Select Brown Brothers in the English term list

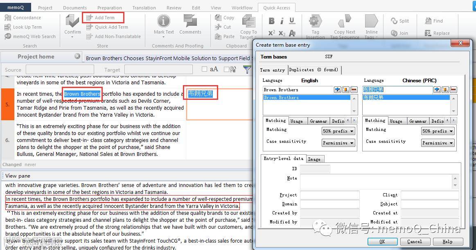point(307,97)
